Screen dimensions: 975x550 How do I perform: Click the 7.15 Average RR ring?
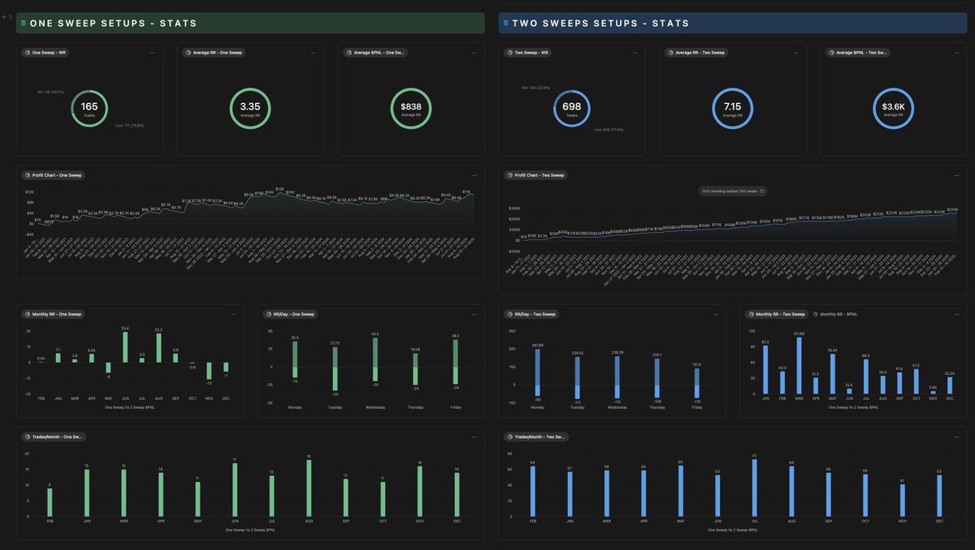point(733,108)
